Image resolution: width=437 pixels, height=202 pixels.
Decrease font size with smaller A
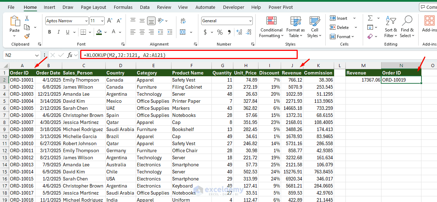tap(118, 21)
